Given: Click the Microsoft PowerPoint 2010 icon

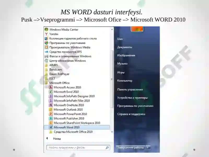Looking at the screenshot, I should pyautogui.click(x=51, y=114).
